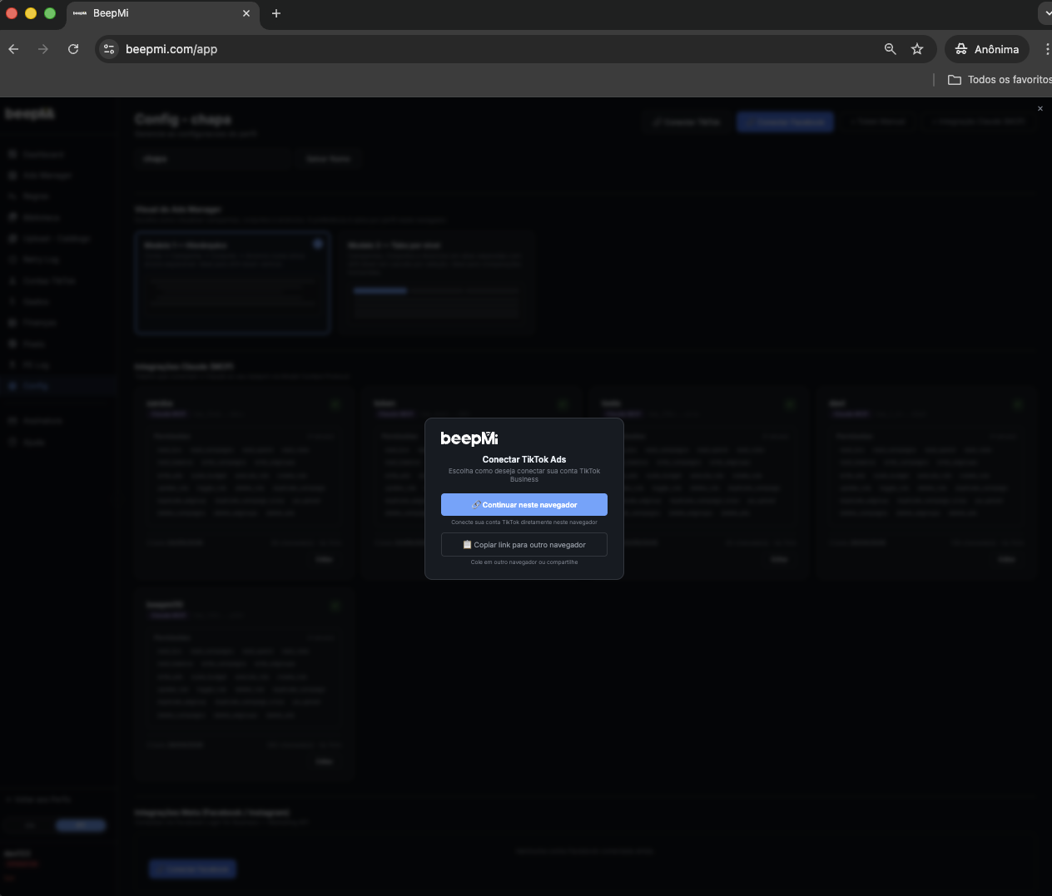Open the Chrome three-dot menu
This screenshot has height=896, width=1052.
pos(1047,49)
